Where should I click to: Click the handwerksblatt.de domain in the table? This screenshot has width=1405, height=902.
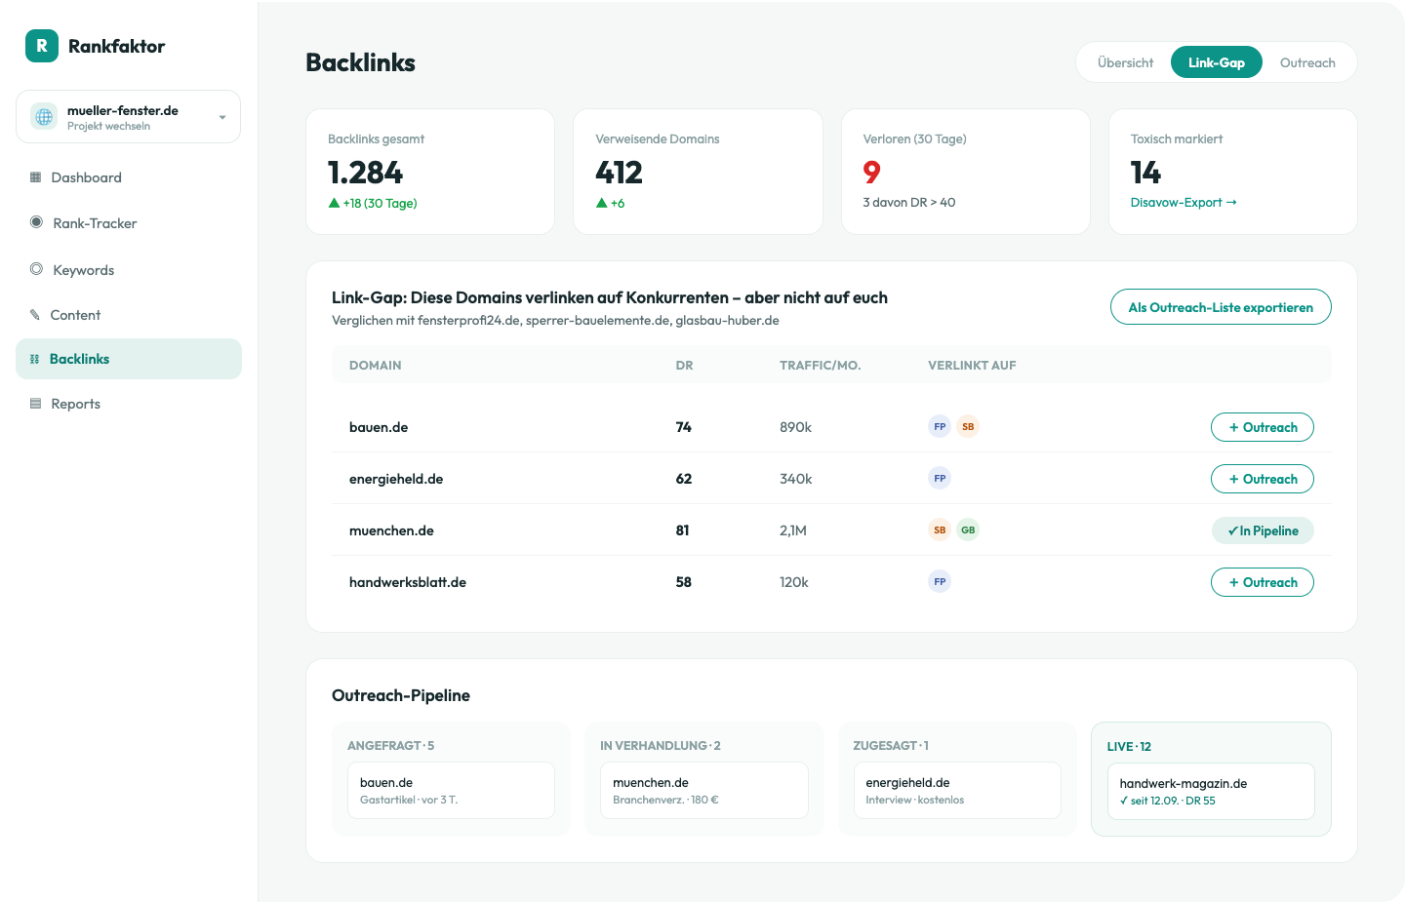[x=408, y=582]
